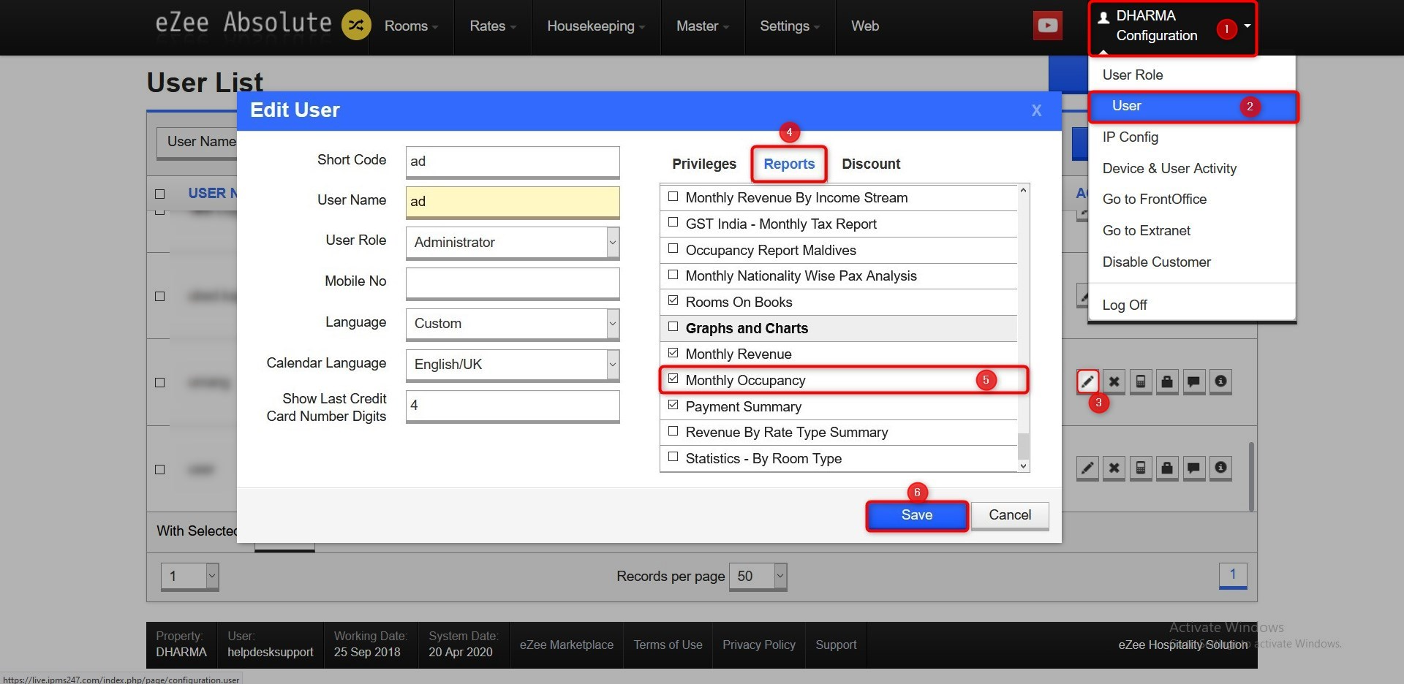Click lock icon in bottom user row
Image resolution: width=1404 pixels, height=684 pixels.
1167,468
